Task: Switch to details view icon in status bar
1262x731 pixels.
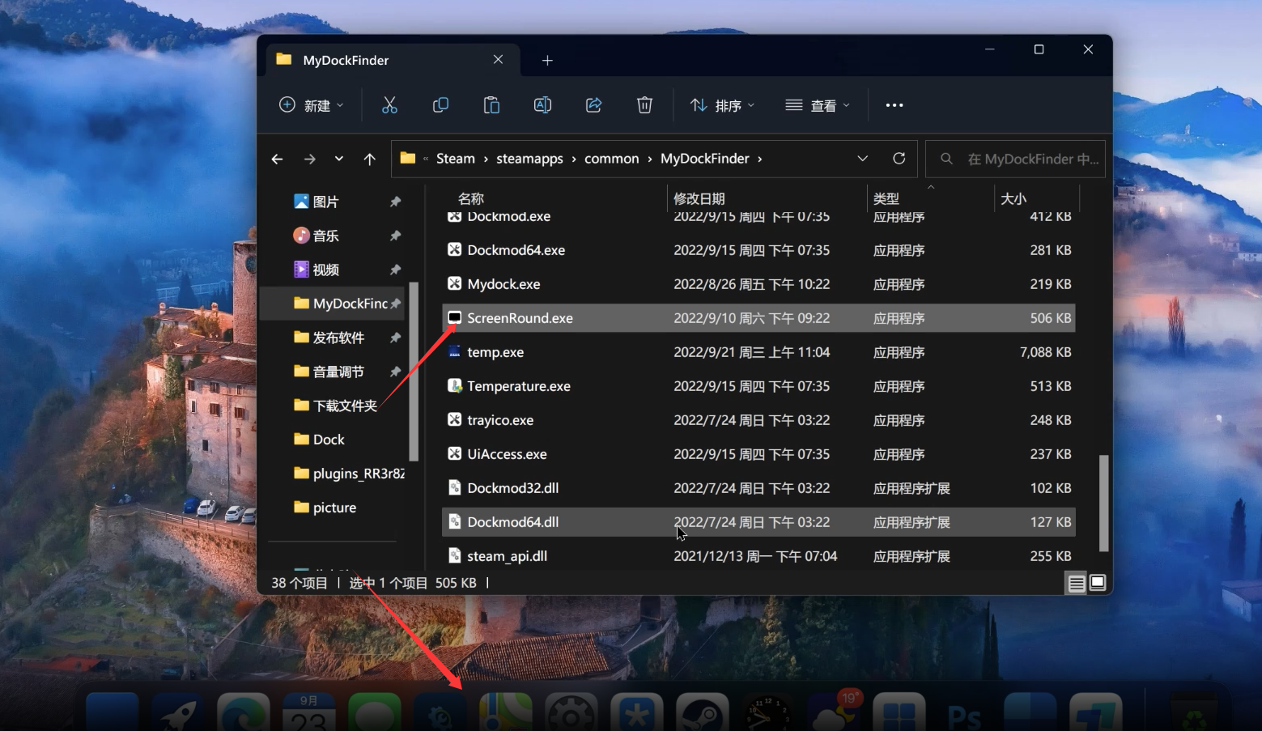Action: pyautogui.click(x=1077, y=583)
